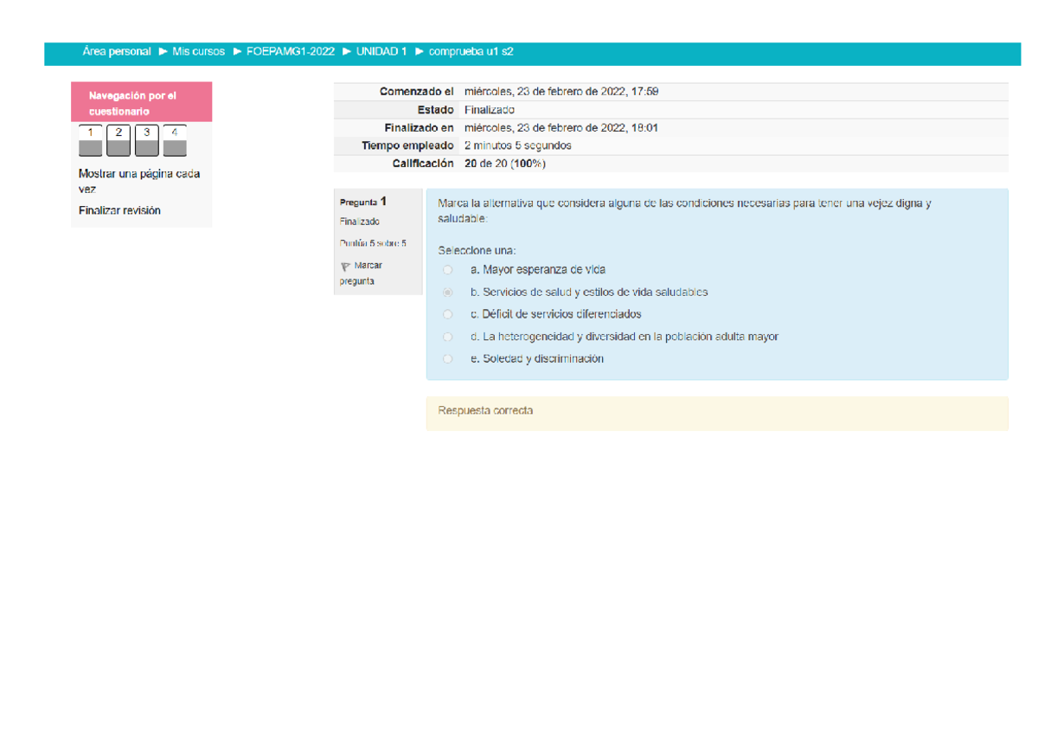
Task: Click the flag icon to mark question
Action: tap(346, 267)
